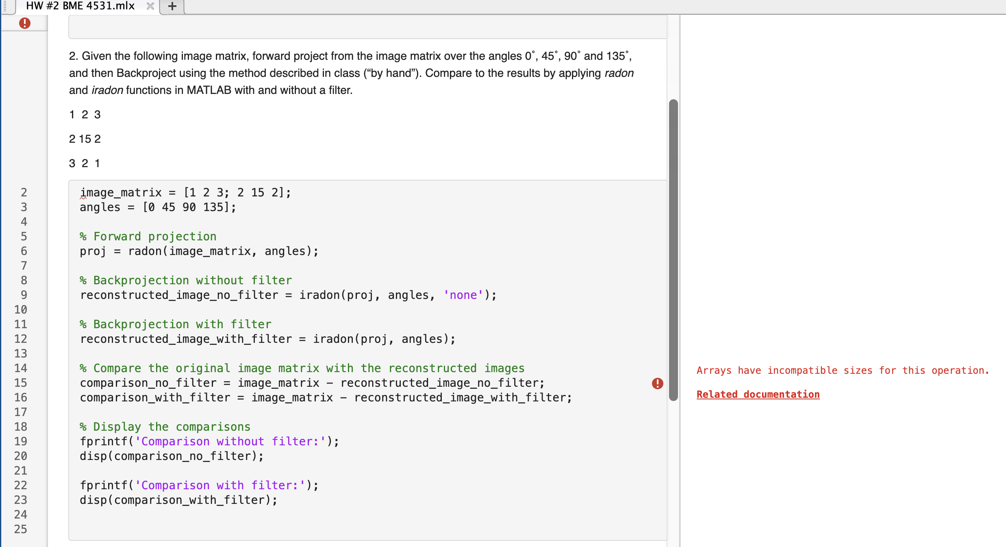Click the comparison_with_filter assignment line
Image resolution: width=1006 pixels, height=547 pixels.
point(325,398)
